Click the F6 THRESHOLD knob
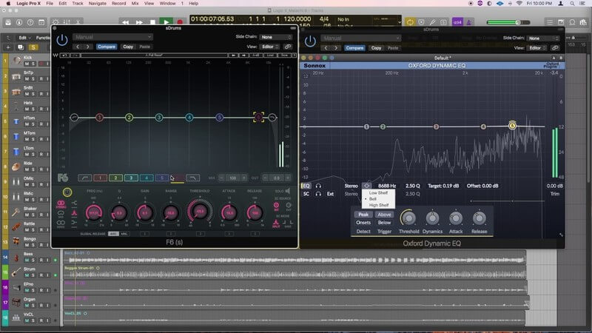This screenshot has width=592, height=333. (200, 212)
